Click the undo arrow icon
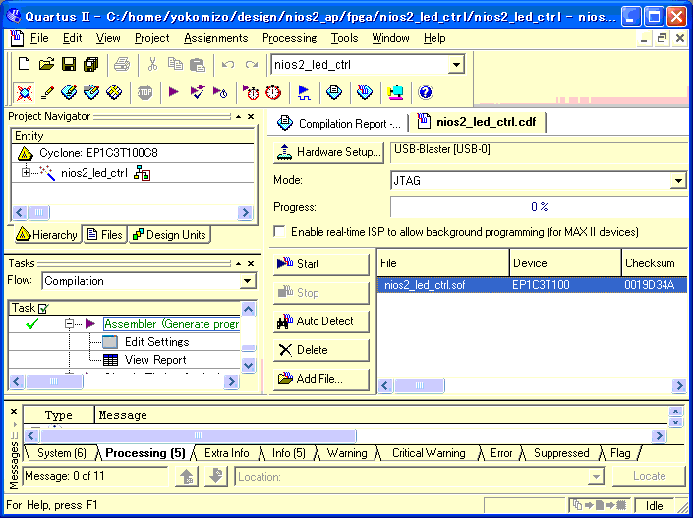The image size is (693, 518). [228, 65]
